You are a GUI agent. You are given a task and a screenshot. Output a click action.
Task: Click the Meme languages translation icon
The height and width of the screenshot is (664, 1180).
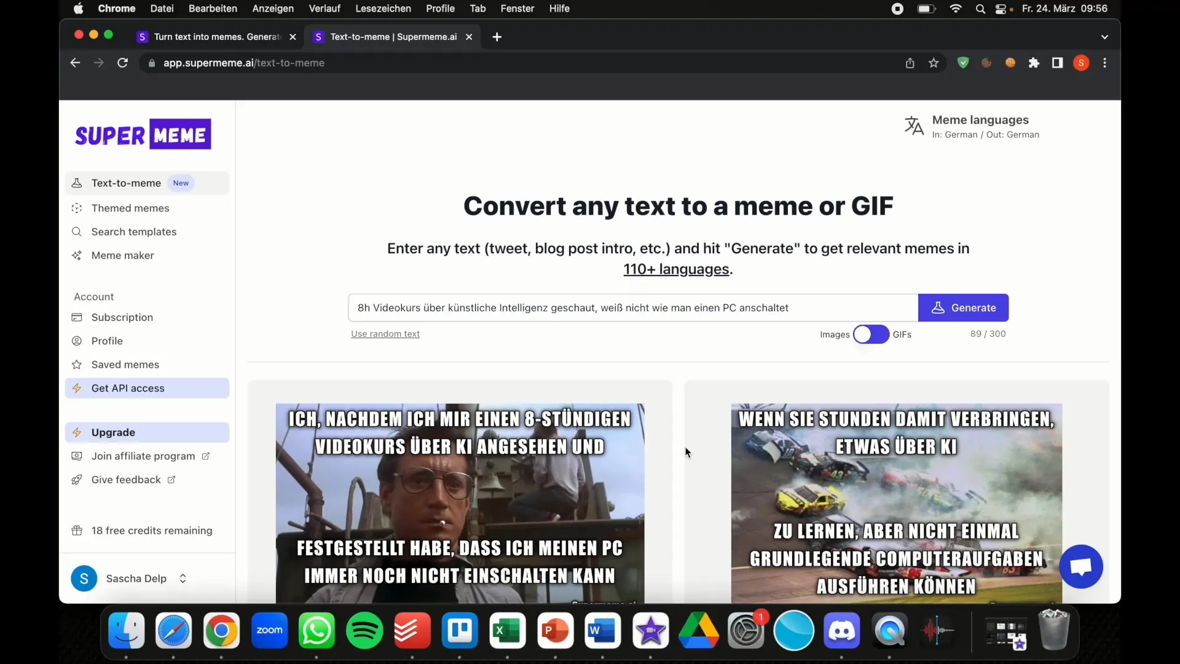tap(913, 125)
